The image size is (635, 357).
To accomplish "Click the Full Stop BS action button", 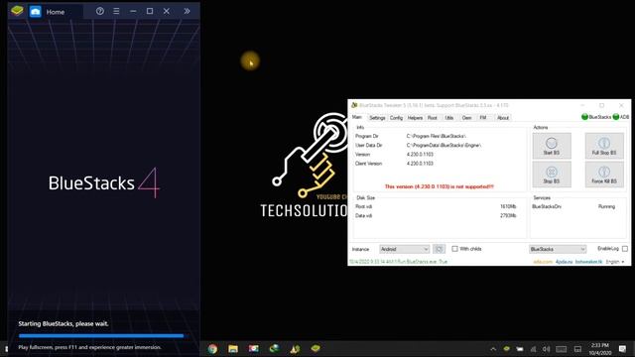I will (604, 146).
